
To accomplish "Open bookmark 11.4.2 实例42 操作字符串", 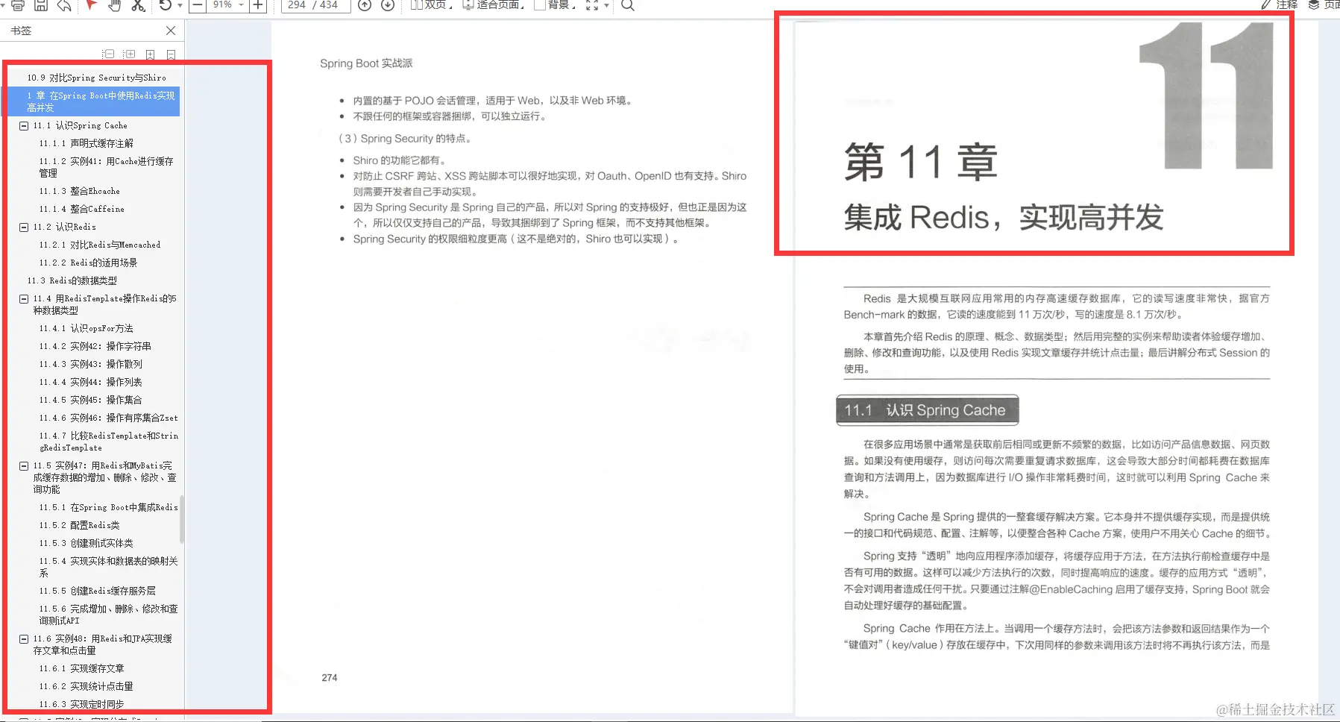I will click(95, 346).
